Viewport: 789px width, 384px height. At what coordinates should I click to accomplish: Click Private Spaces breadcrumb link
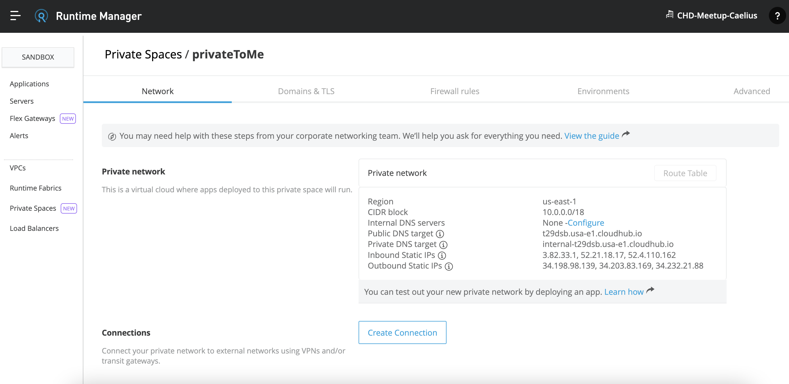pos(143,54)
